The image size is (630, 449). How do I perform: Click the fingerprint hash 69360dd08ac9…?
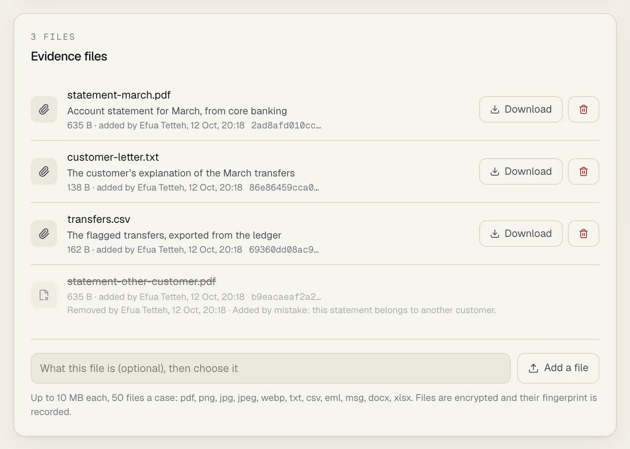(284, 250)
